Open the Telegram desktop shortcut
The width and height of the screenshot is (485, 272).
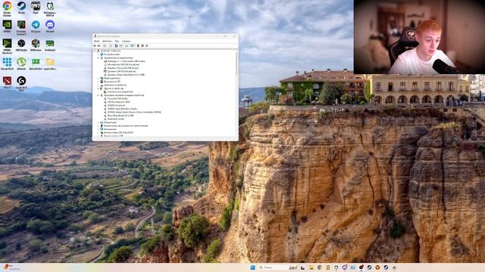(x=36, y=25)
